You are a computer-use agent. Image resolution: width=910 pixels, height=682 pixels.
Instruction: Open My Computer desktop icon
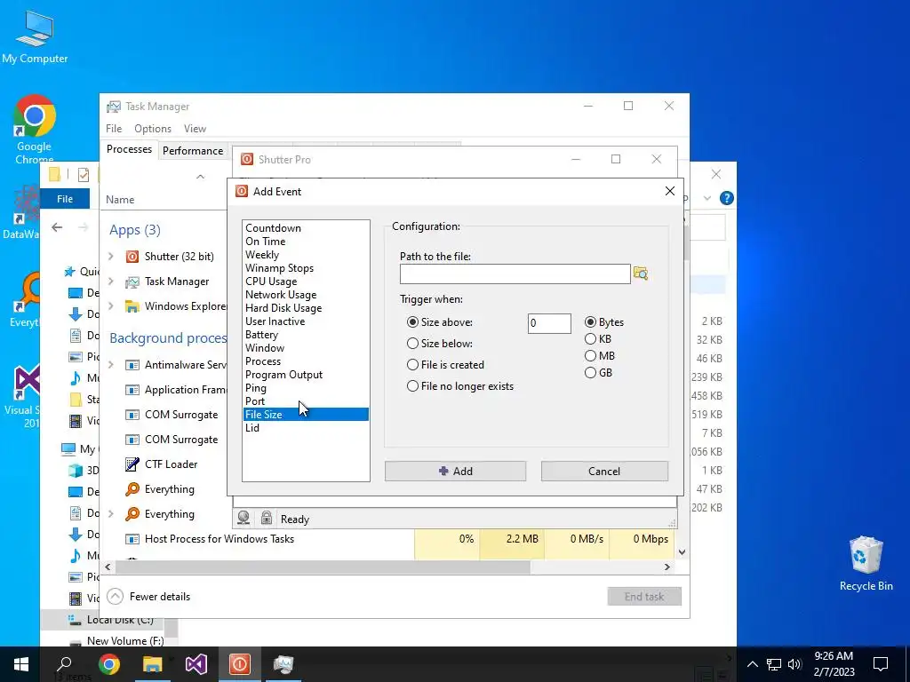point(35,36)
